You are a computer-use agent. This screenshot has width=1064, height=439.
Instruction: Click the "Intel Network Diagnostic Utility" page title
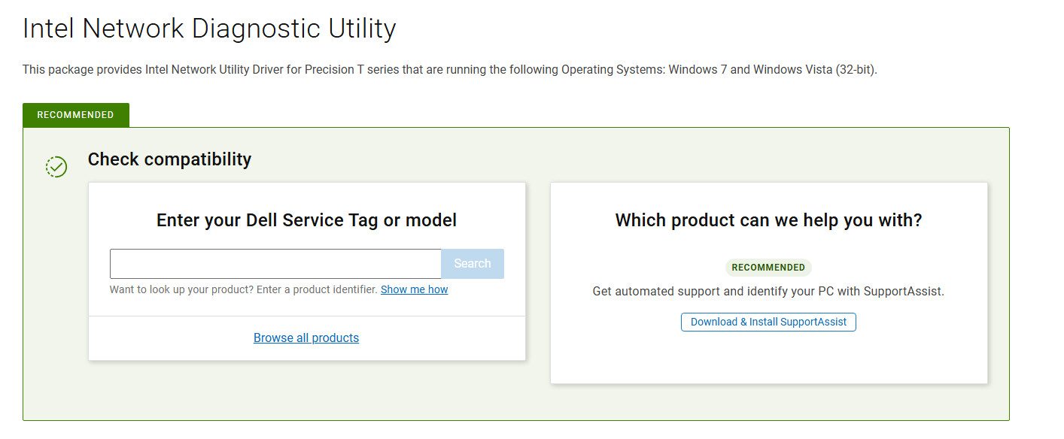pos(209,29)
